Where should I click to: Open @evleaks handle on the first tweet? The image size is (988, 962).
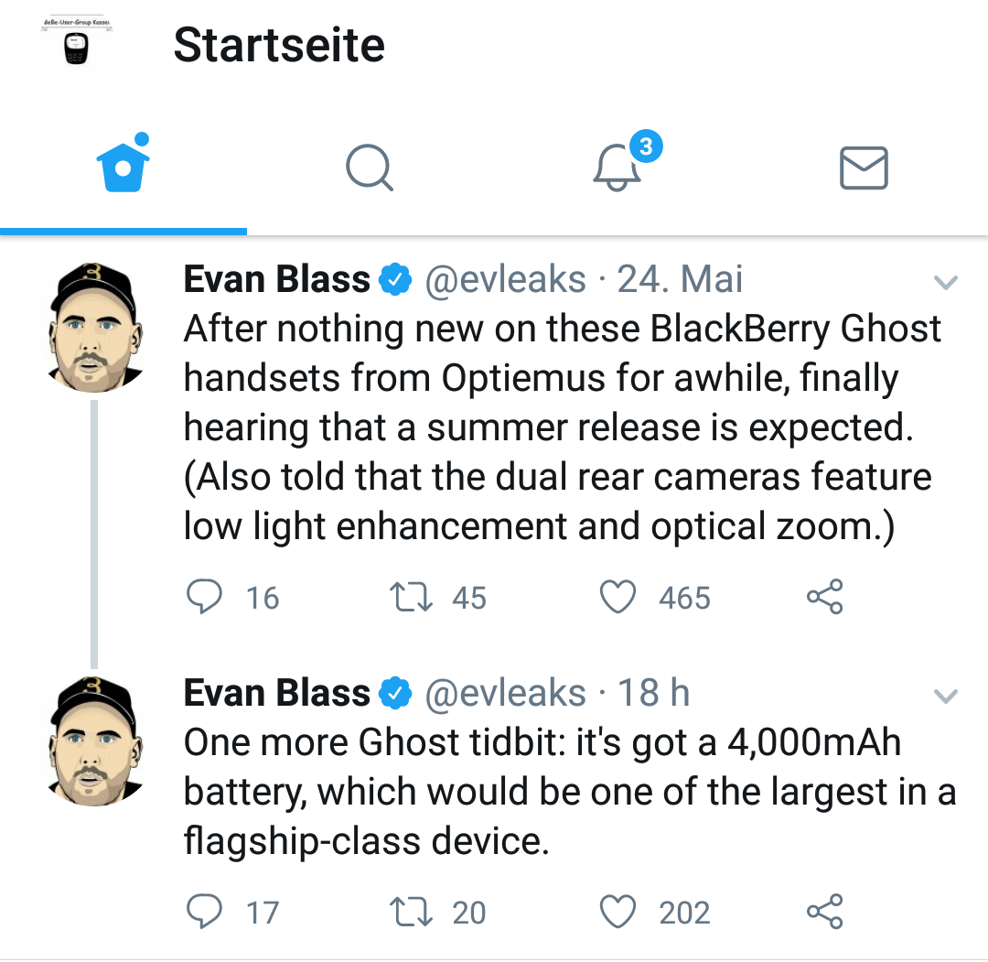(x=505, y=280)
